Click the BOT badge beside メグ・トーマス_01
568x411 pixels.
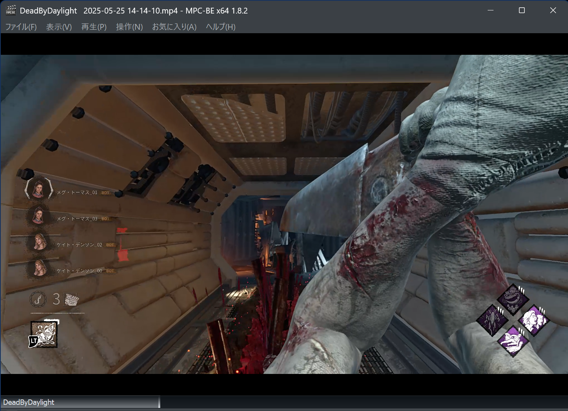coord(105,193)
